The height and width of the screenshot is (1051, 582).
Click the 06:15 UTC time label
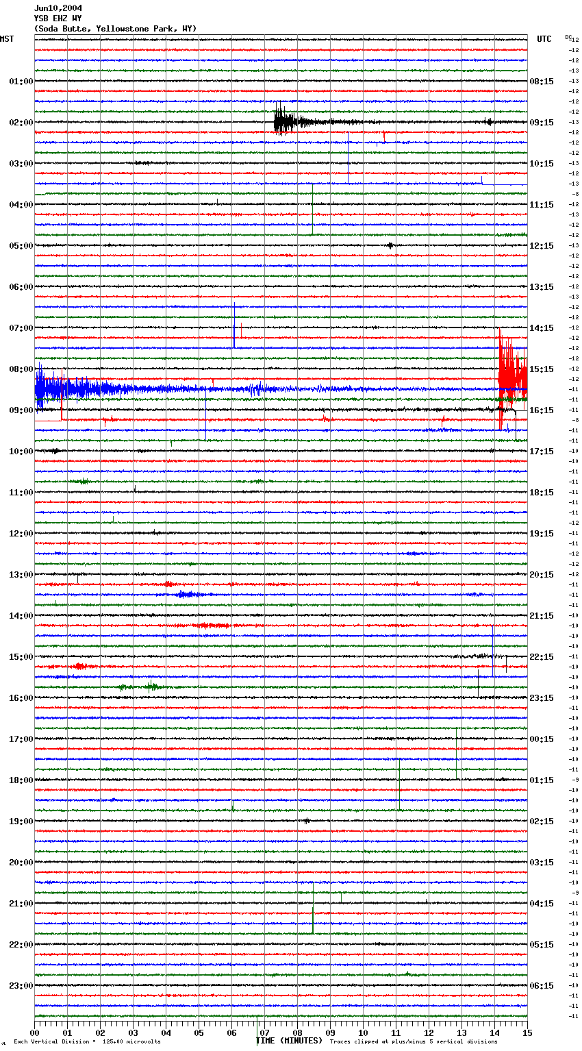(542, 986)
